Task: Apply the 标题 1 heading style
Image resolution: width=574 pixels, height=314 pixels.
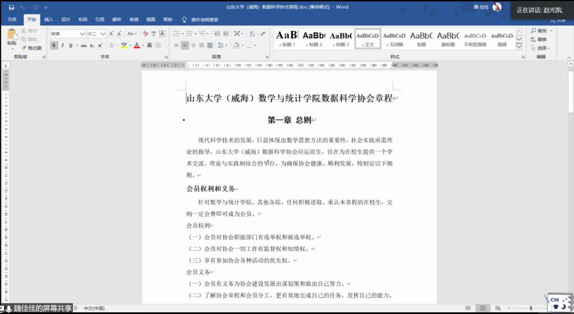Action: 286,38
